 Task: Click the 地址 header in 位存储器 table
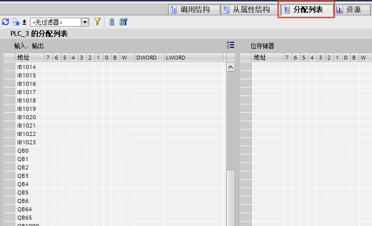260,58
